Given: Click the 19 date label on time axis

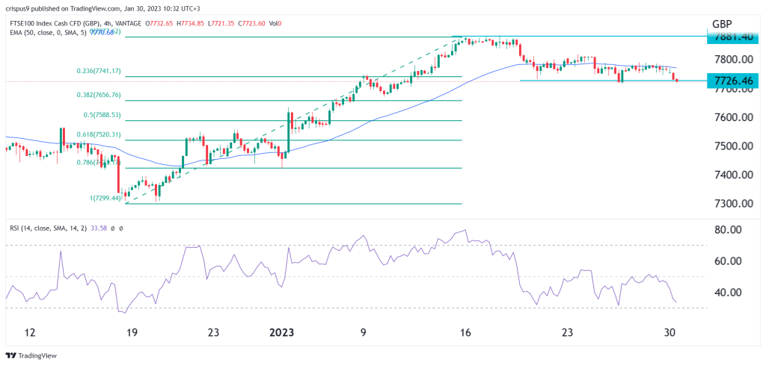Looking at the screenshot, I should tap(132, 334).
